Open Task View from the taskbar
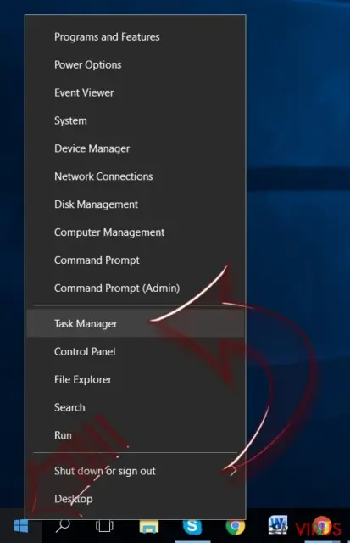This screenshot has width=350, height=543. pos(104,526)
